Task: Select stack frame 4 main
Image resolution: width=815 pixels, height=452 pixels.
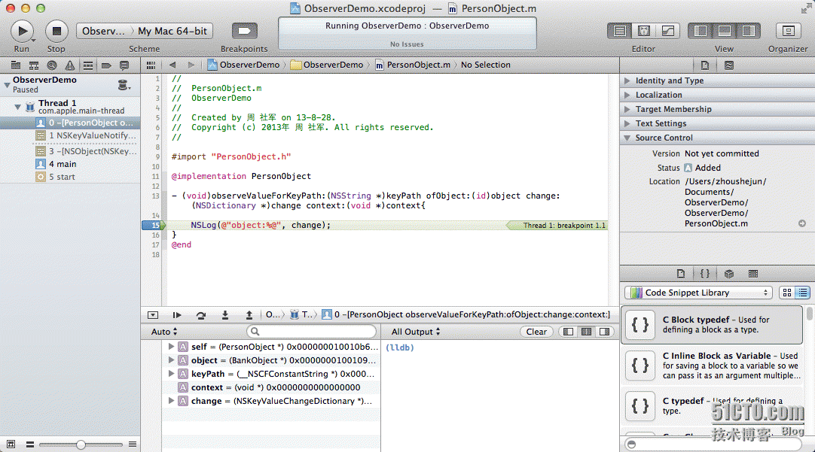Action: pos(70,164)
